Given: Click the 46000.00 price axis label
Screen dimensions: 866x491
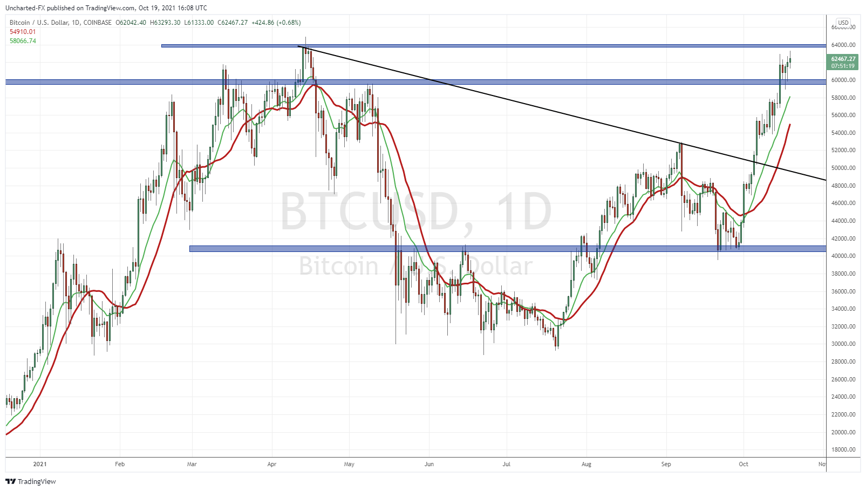Looking at the screenshot, I should pos(843,203).
